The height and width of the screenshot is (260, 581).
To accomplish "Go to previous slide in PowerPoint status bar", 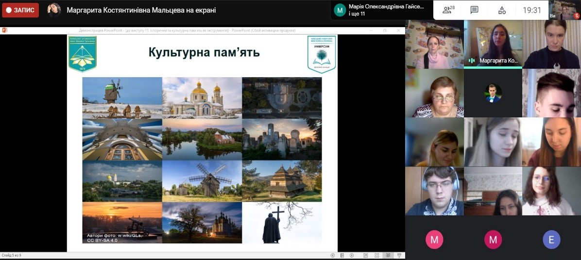I will 333,255.
